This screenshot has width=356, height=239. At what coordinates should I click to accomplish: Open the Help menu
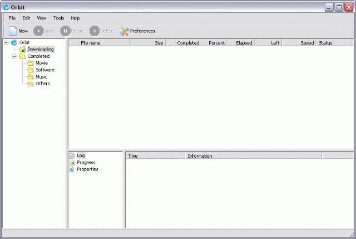75,18
